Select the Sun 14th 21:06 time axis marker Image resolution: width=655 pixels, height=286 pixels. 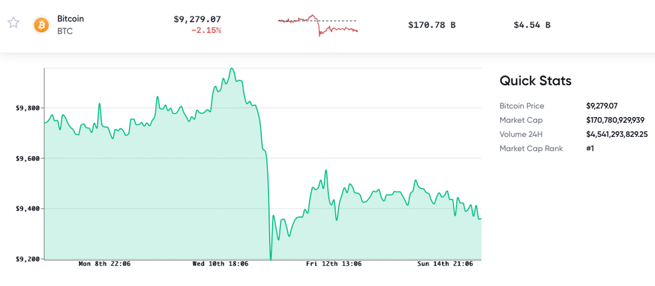click(x=446, y=264)
